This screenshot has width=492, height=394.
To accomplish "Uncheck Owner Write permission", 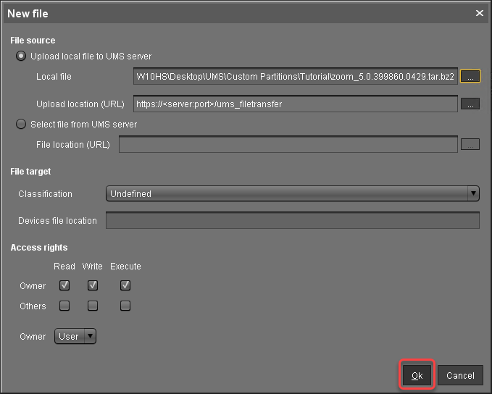I will pyautogui.click(x=93, y=285).
